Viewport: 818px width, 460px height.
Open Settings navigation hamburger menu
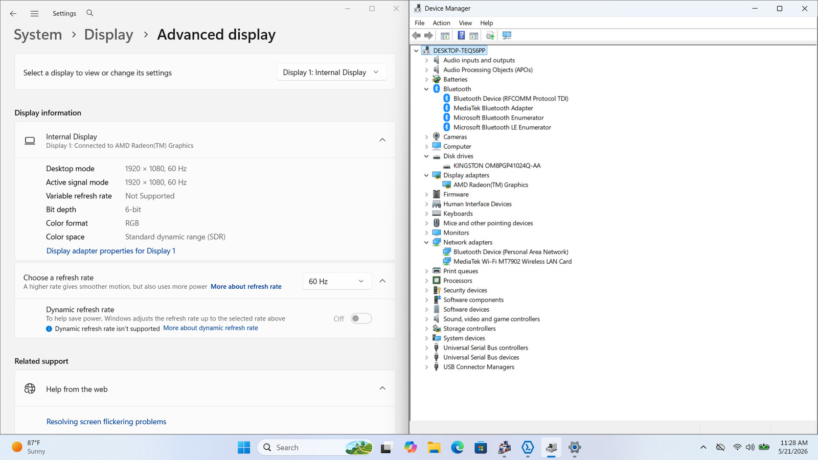point(34,14)
